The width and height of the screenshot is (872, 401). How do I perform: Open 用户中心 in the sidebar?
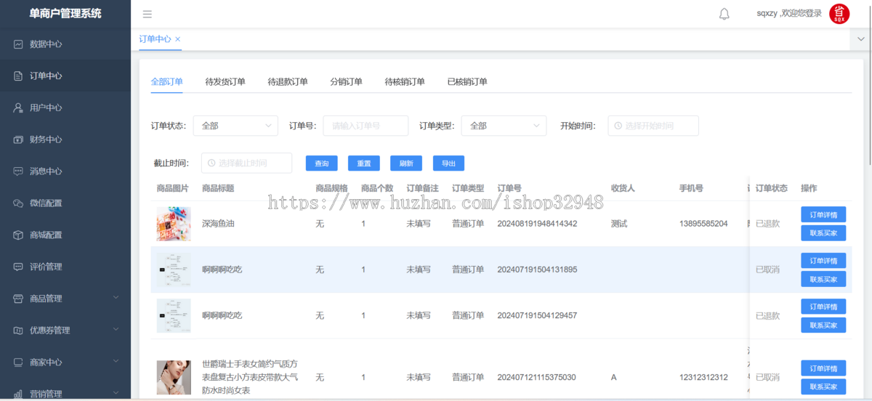point(65,108)
